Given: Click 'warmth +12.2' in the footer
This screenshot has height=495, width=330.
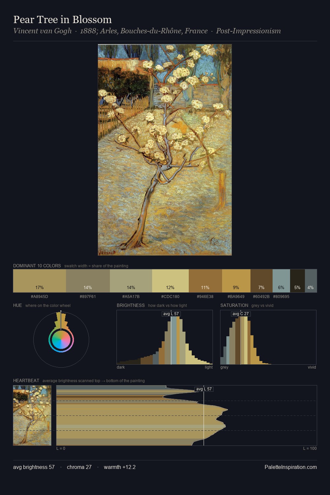Looking at the screenshot, I should [x=120, y=467].
